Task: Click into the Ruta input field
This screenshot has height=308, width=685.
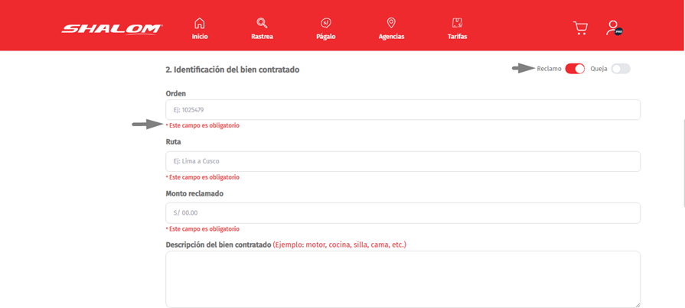Action: 403,161
